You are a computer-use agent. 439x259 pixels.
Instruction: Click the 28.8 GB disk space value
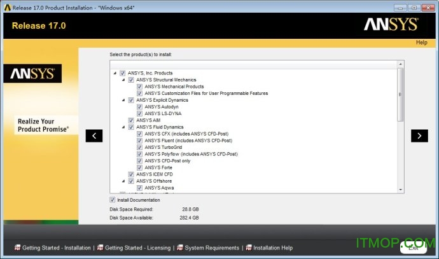[190, 209]
